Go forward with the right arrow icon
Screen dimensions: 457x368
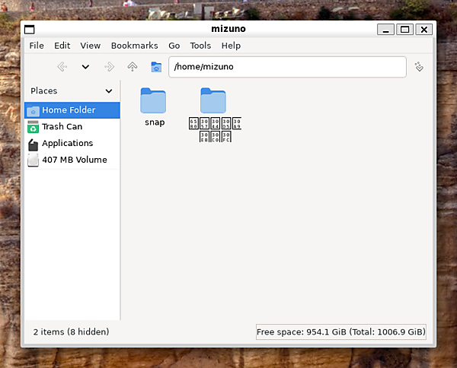click(x=109, y=67)
